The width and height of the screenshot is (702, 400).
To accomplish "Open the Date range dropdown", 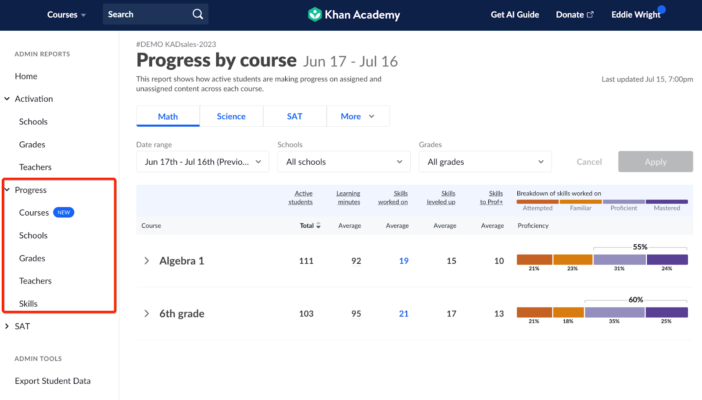I will point(203,162).
